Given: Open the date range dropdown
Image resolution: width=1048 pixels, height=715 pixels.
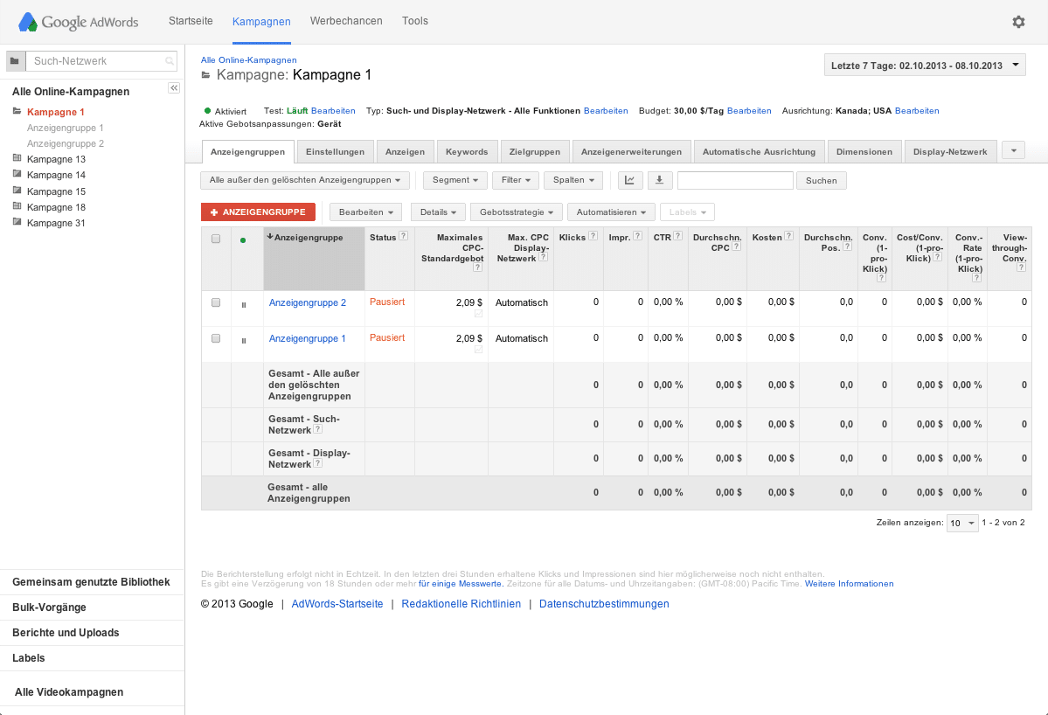Looking at the screenshot, I should (925, 66).
